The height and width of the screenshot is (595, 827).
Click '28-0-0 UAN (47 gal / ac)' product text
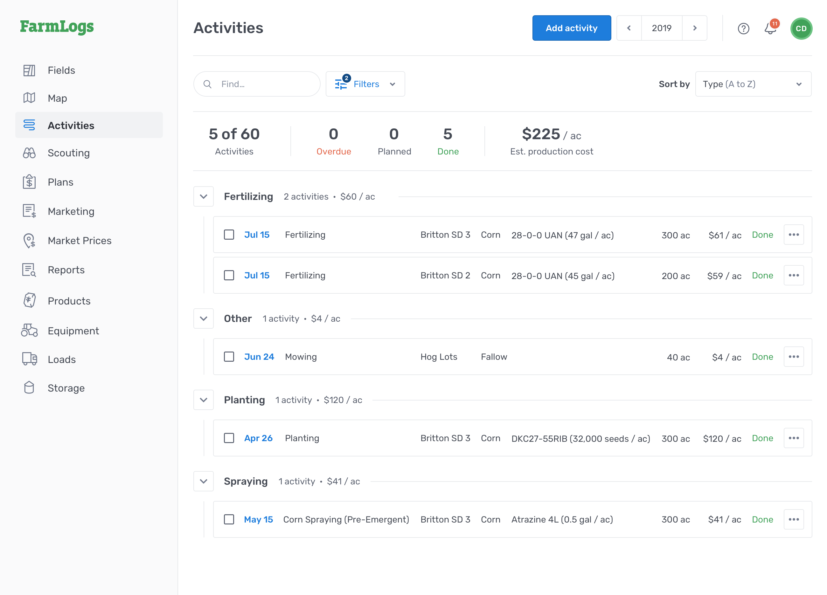(562, 235)
